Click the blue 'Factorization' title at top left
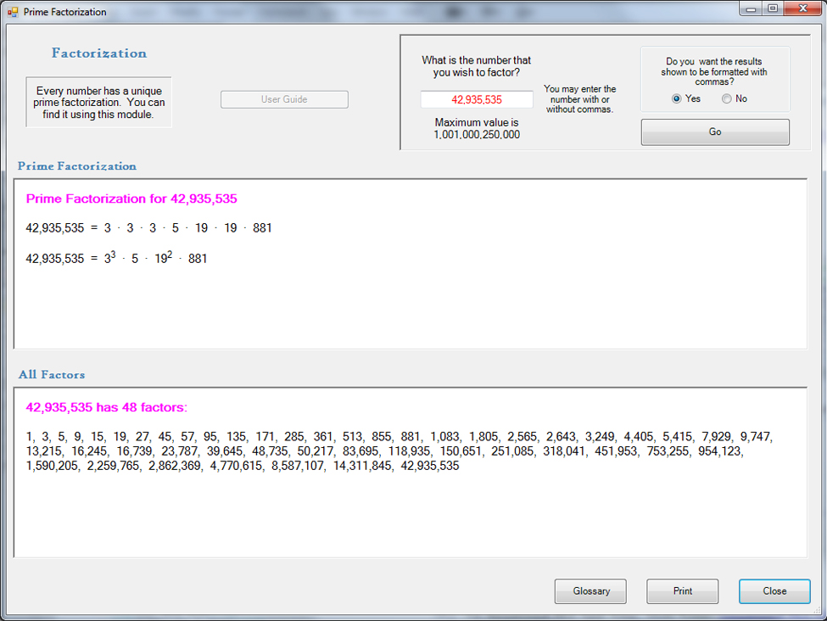 pyautogui.click(x=99, y=53)
